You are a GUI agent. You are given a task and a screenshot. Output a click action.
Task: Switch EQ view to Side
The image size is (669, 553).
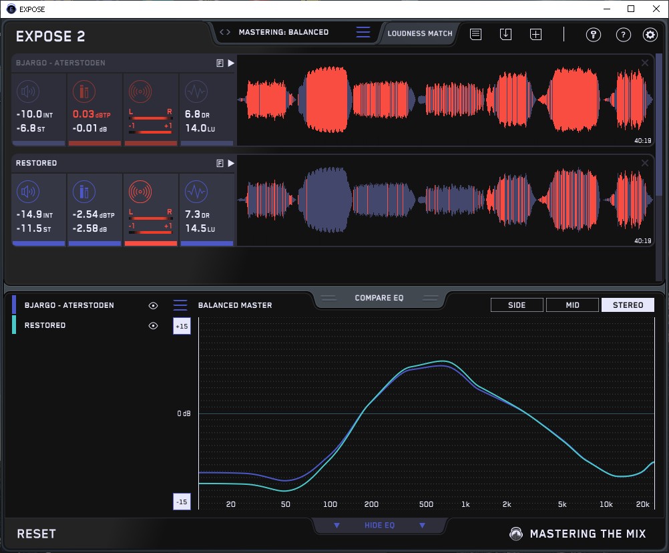pos(517,305)
